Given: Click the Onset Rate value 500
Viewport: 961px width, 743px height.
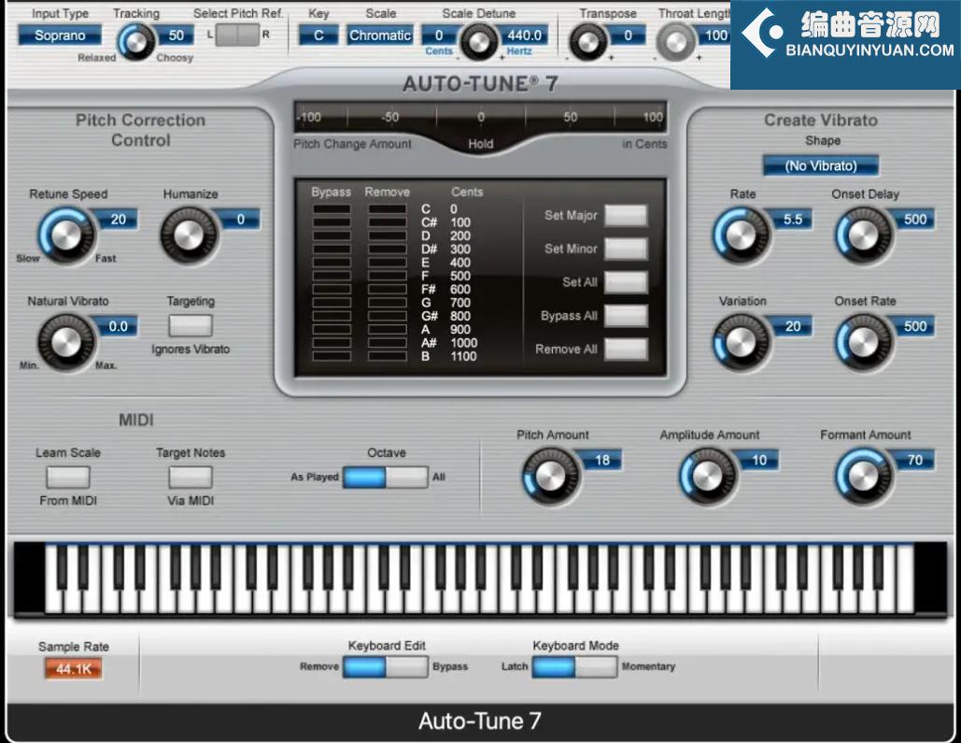Looking at the screenshot, I should tap(915, 326).
